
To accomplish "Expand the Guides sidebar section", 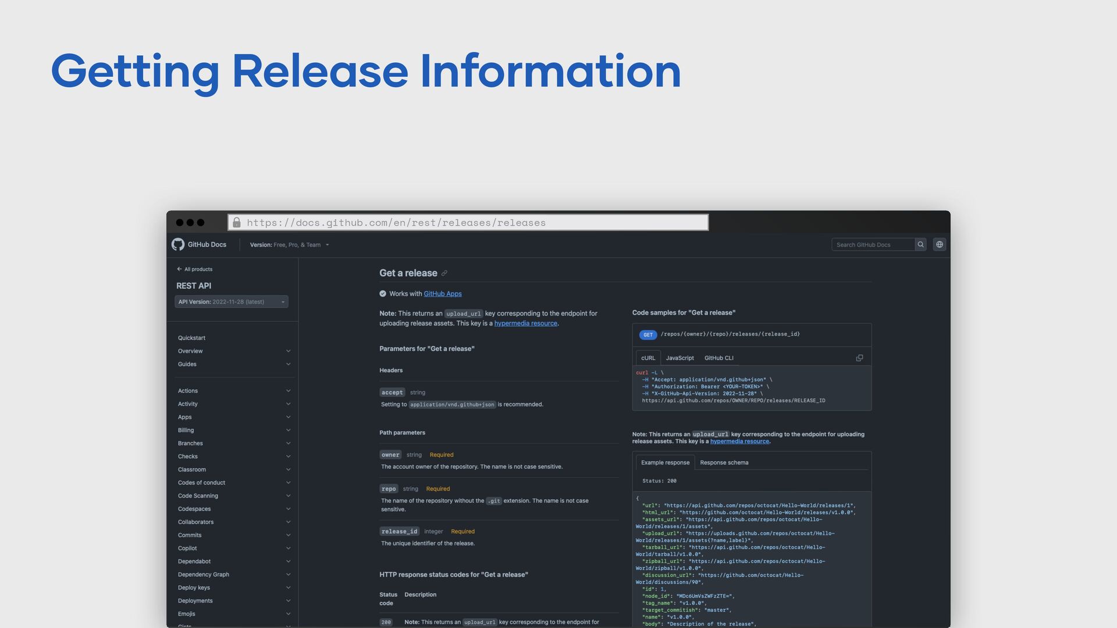I will point(234,364).
